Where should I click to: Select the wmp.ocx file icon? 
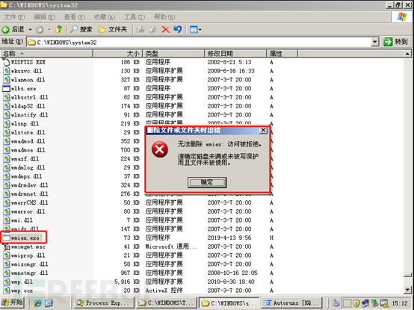click(6, 291)
